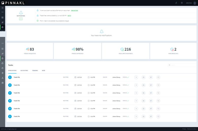Screen dimensions: 198x131
Task: Run the last Trade File task
Action: point(136,117)
